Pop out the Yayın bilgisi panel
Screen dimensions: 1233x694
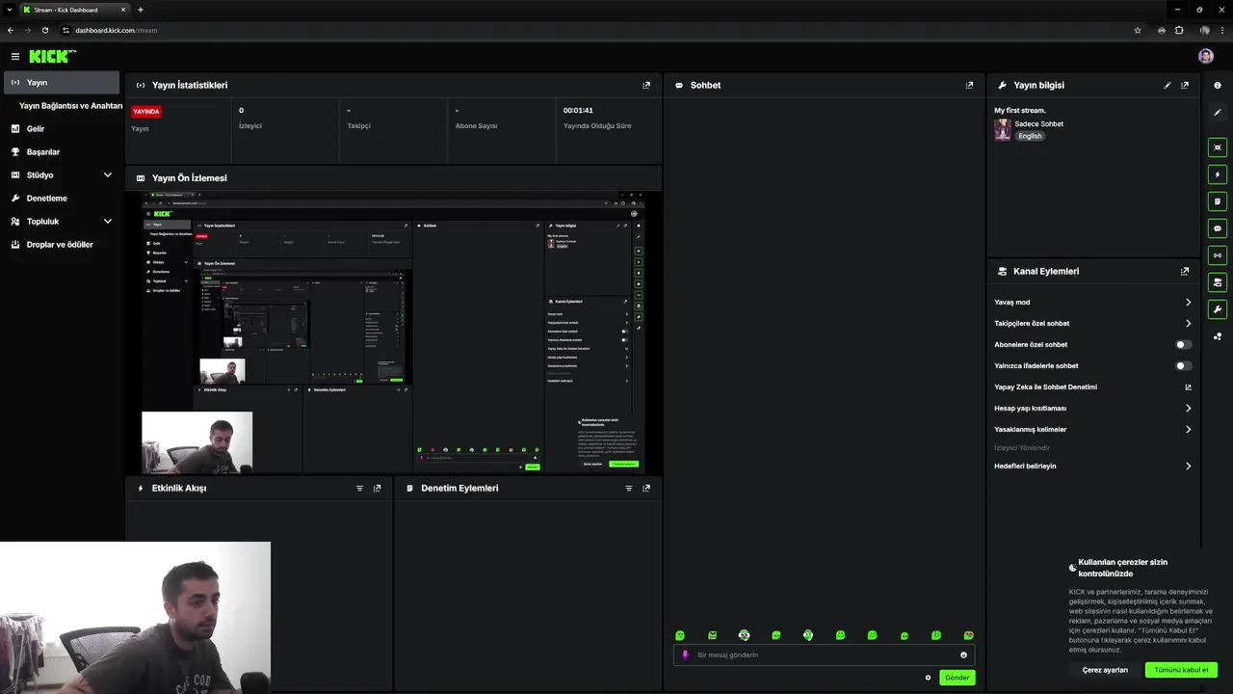[x=1185, y=85]
